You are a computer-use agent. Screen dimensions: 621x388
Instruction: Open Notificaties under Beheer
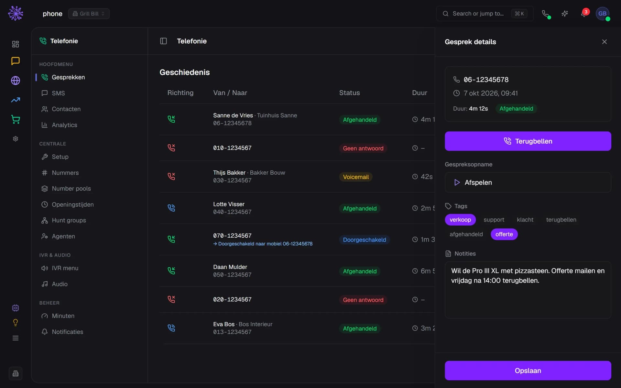pyautogui.click(x=89, y=332)
